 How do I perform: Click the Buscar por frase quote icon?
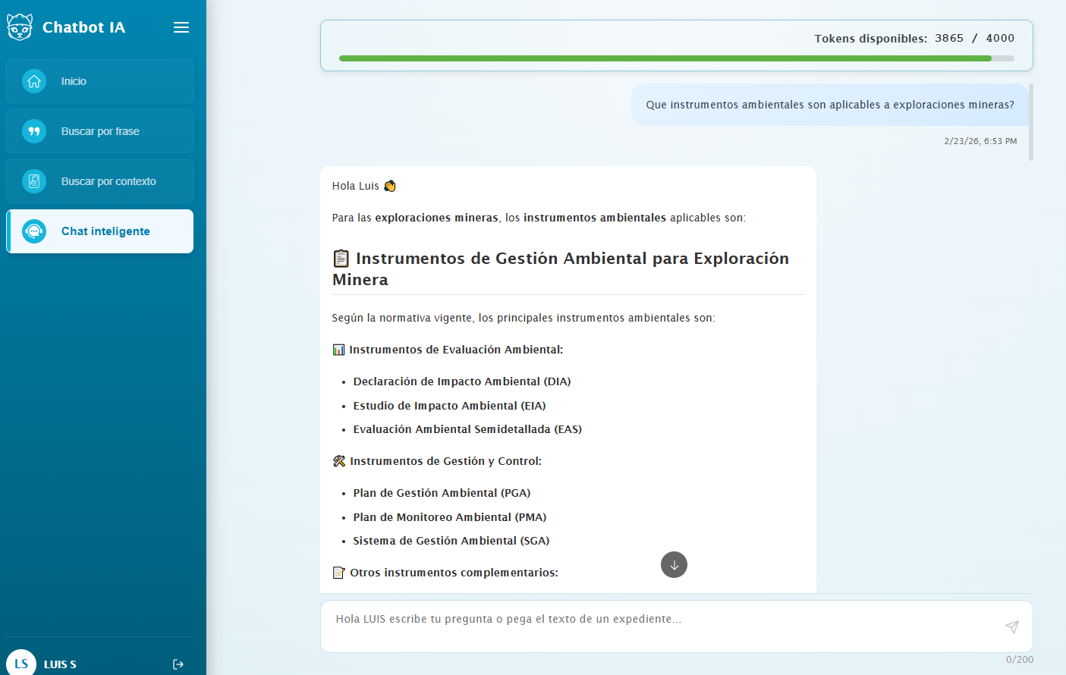click(x=34, y=131)
